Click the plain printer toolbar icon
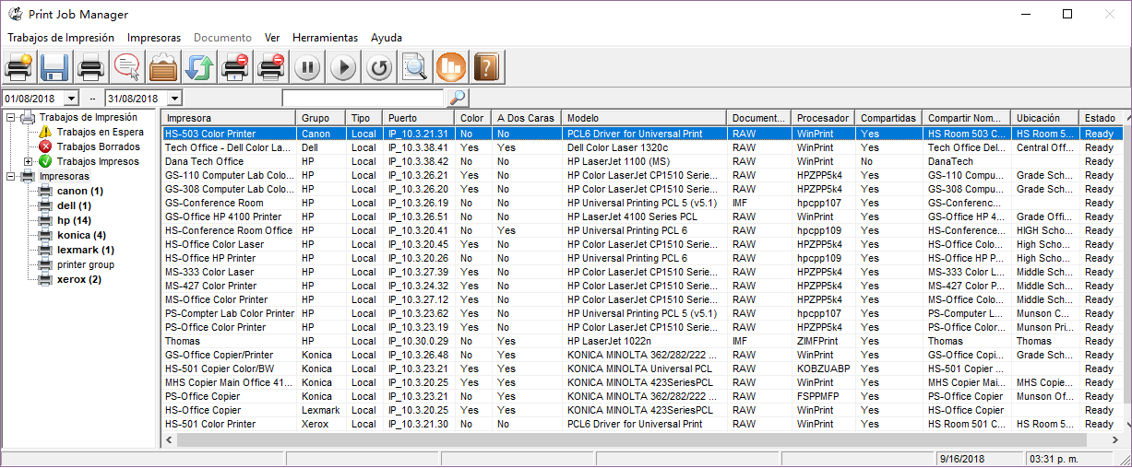The image size is (1132, 468). 90,67
